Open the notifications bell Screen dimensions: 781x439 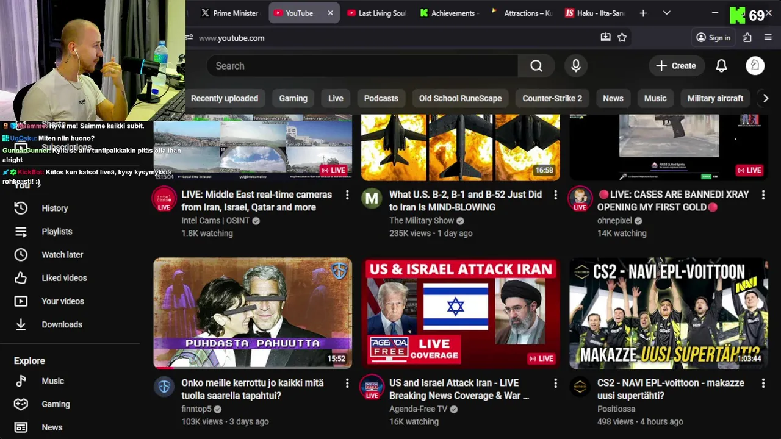(x=721, y=66)
